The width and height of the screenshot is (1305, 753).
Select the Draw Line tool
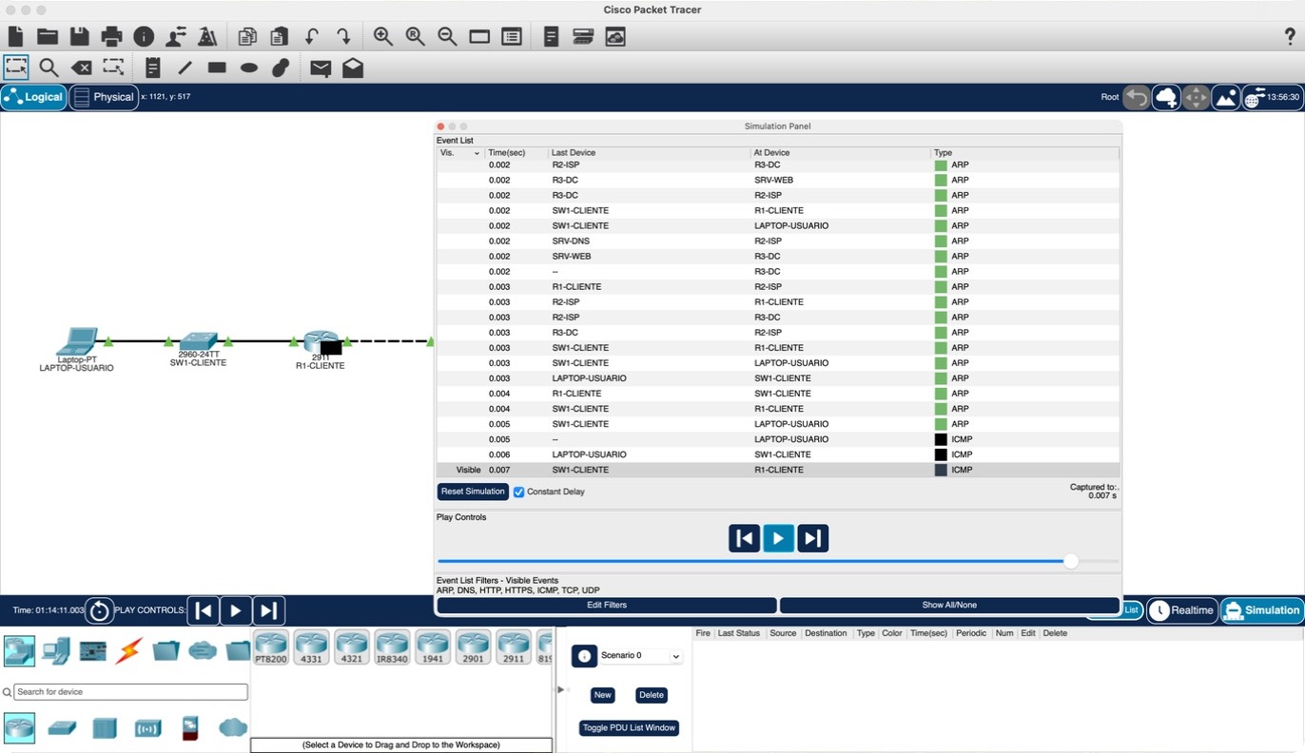click(185, 68)
